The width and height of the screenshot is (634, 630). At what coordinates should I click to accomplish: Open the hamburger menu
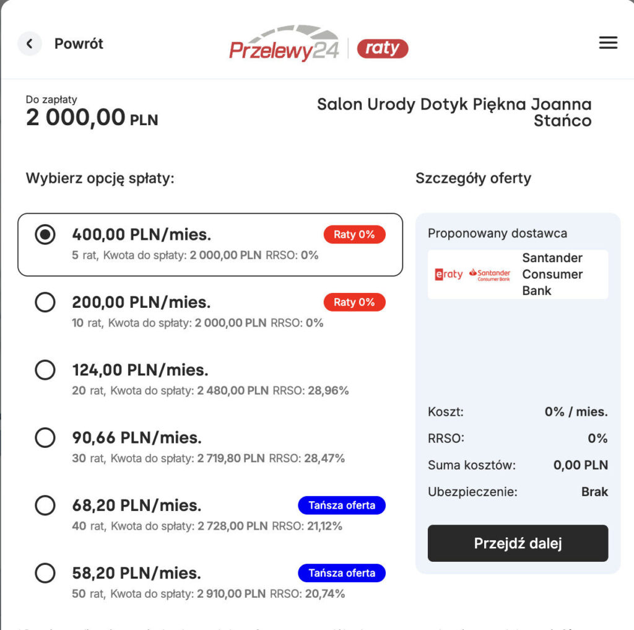(x=608, y=43)
